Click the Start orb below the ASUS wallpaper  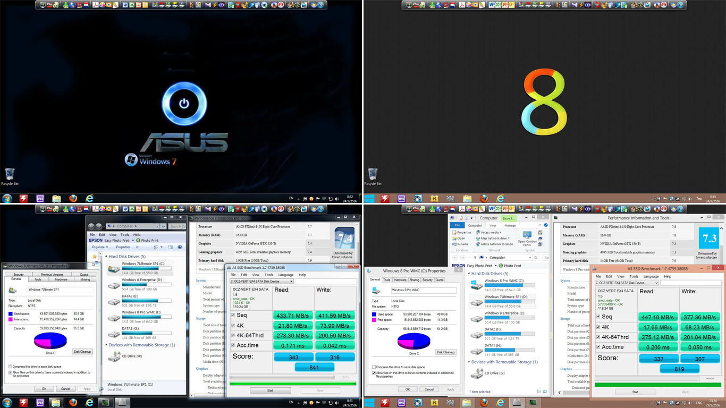[7, 198]
